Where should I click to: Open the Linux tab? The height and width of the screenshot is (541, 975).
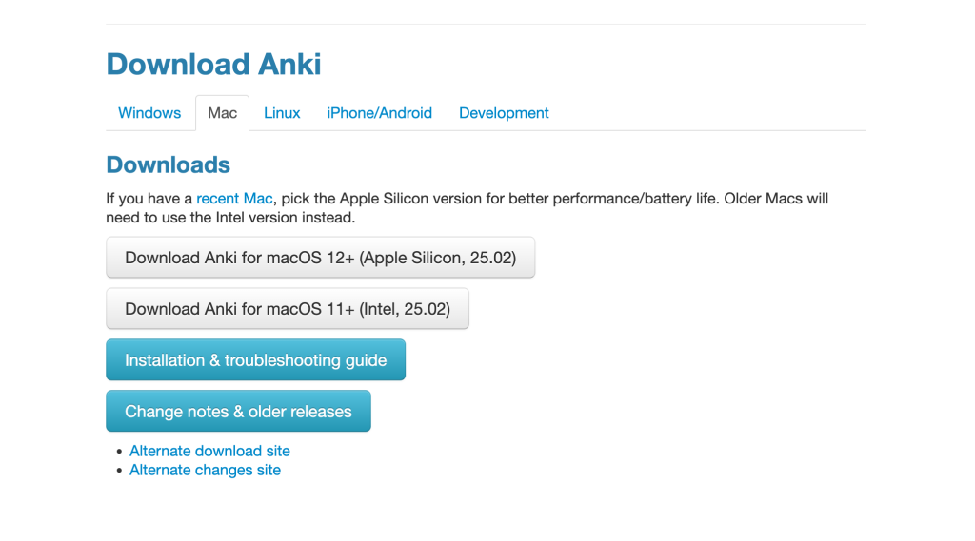pos(282,113)
